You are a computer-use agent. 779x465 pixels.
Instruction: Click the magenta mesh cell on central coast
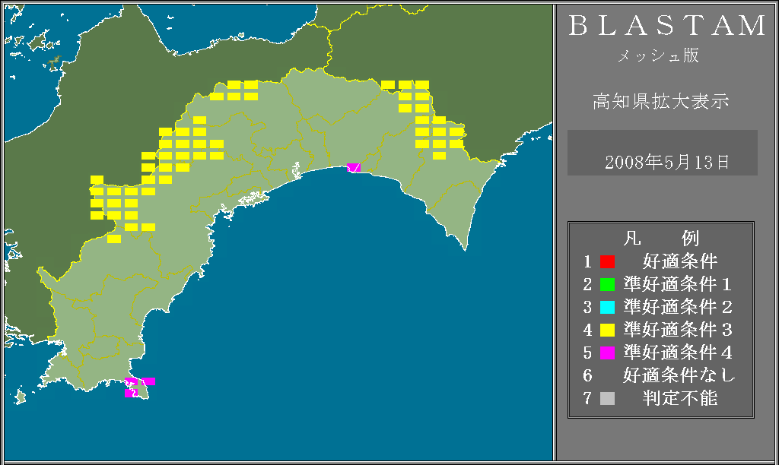pos(354,167)
